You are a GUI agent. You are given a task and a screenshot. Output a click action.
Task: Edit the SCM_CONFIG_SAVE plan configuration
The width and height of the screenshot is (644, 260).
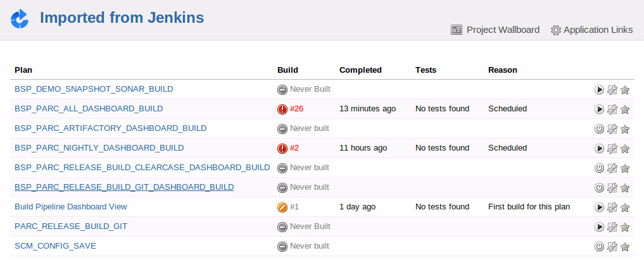pyautogui.click(x=612, y=247)
